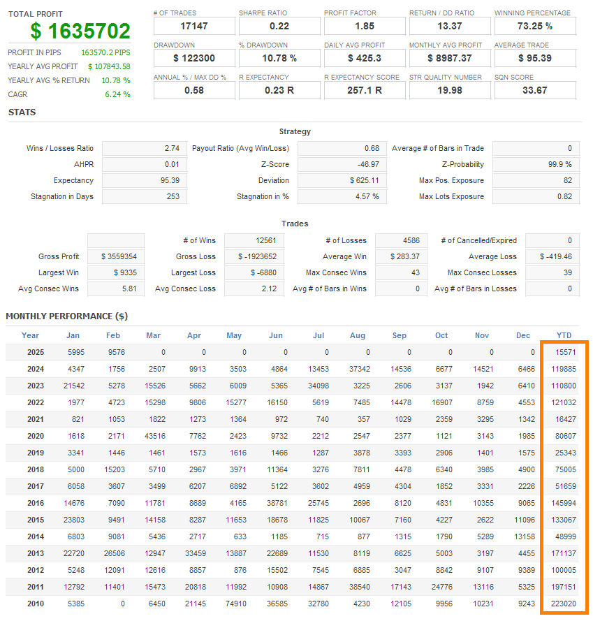Click the Gross Profit field $ 3559354

click(116, 256)
